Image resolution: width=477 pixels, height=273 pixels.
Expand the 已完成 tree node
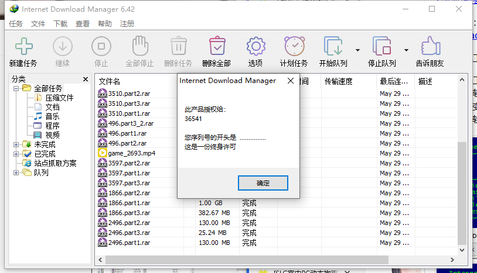(16, 154)
